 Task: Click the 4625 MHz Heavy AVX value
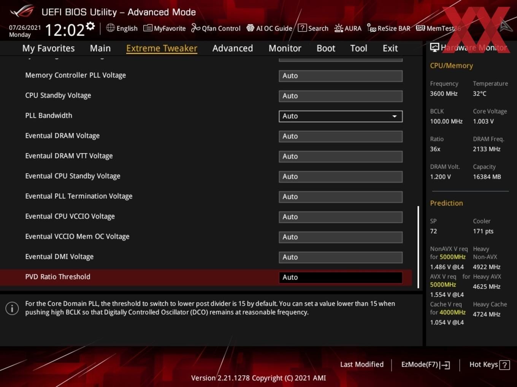(x=487, y=286)
